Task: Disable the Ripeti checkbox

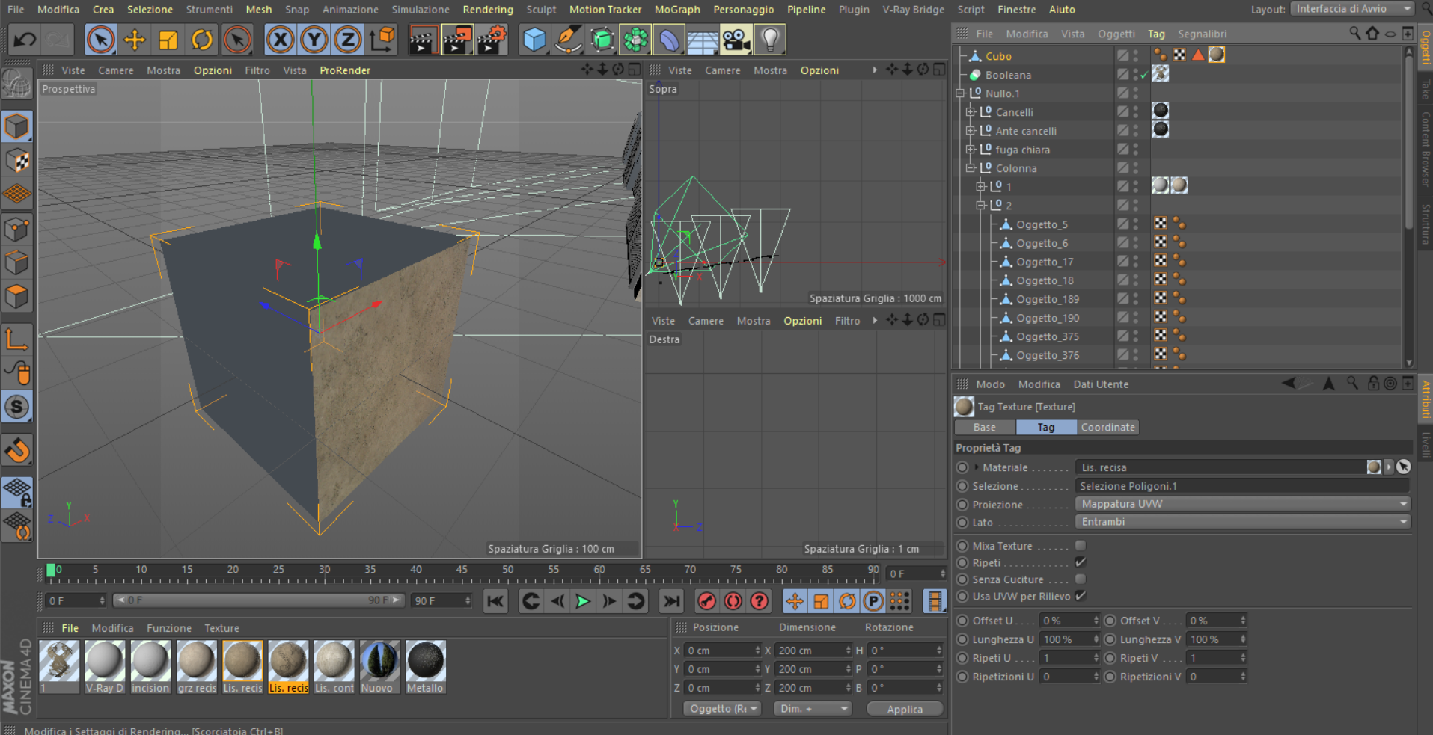Action: (1080, 562)
